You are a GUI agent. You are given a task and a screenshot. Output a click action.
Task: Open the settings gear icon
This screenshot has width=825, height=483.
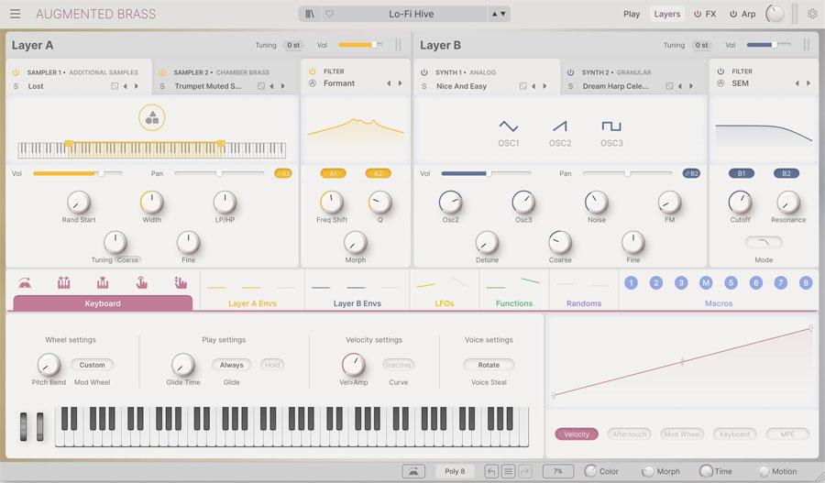pos(812,14)
